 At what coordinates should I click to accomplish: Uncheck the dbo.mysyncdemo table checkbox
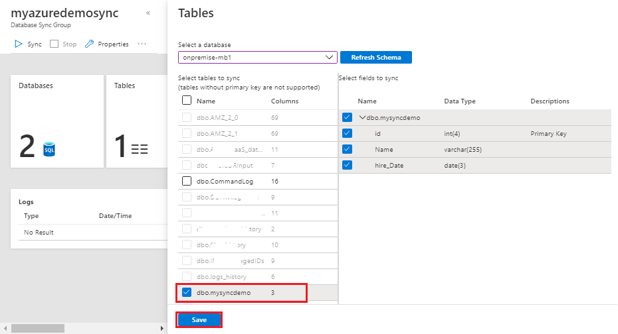[x=187, y=292]
